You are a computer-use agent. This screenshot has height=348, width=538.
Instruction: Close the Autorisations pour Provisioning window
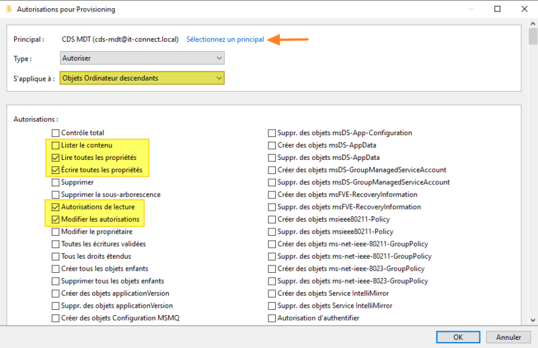[525, 9]
